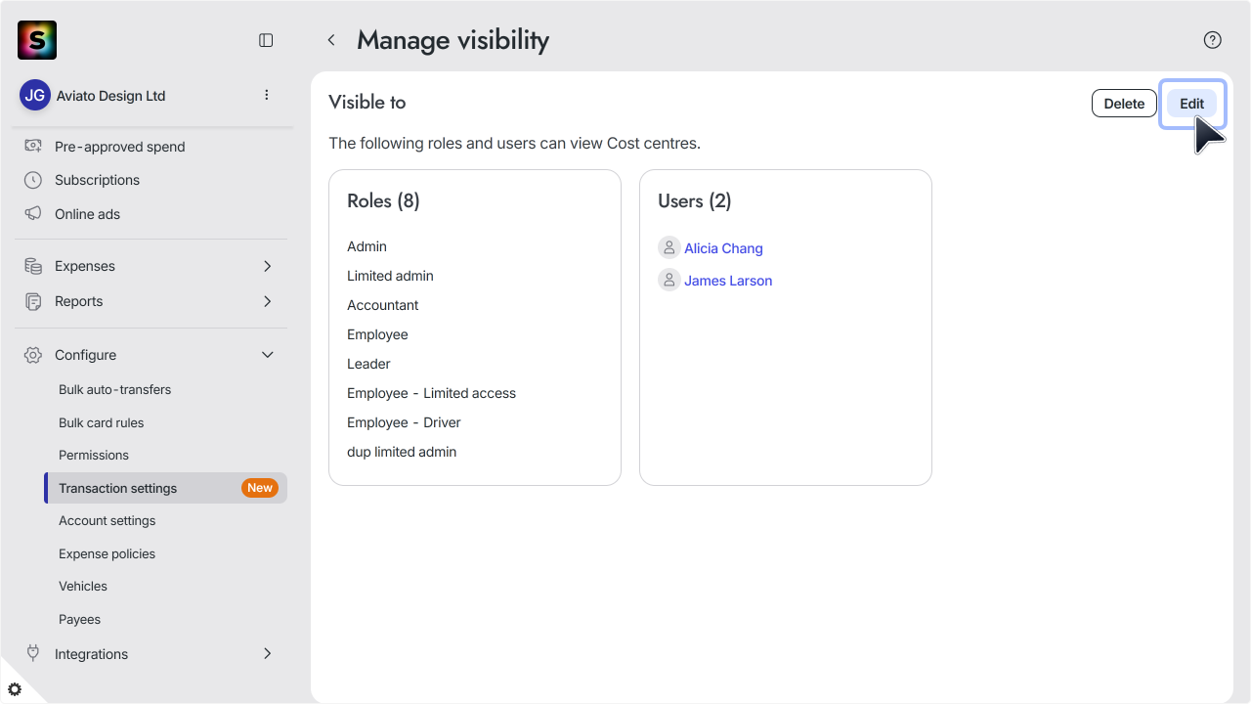Go to Vehicles configuration
Screen dimensions: 1251x704
82,586
